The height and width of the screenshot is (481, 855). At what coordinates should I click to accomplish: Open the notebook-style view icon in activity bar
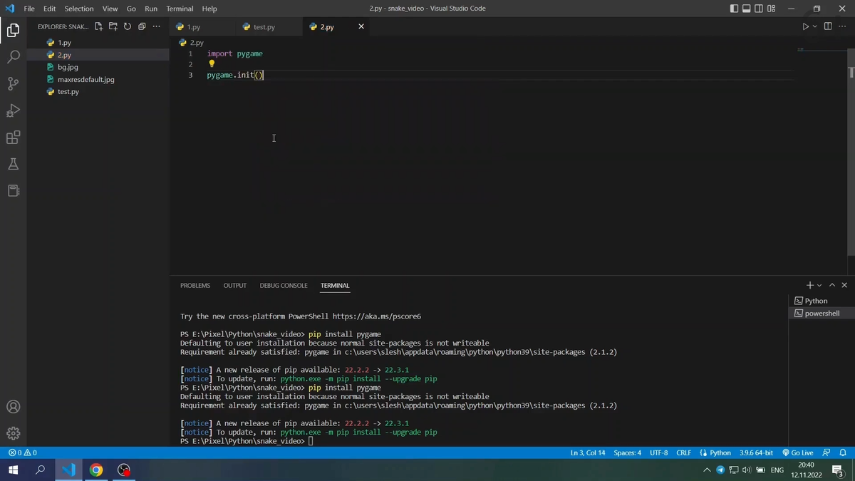tap(13, 190)
